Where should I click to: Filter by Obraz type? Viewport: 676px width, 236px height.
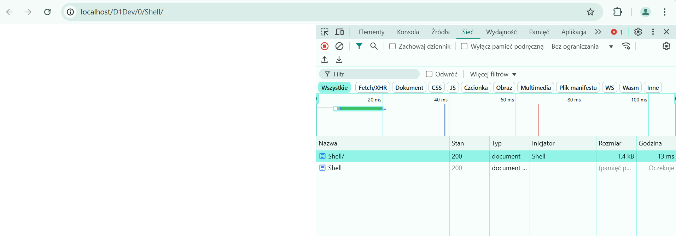coord(504,88)
